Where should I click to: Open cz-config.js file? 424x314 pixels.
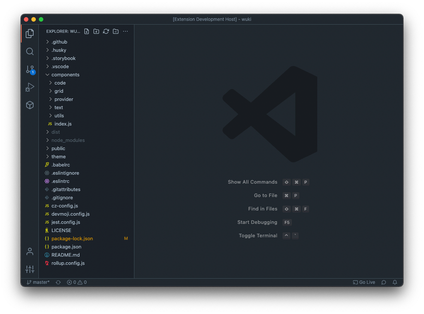(x=87, y=206)
